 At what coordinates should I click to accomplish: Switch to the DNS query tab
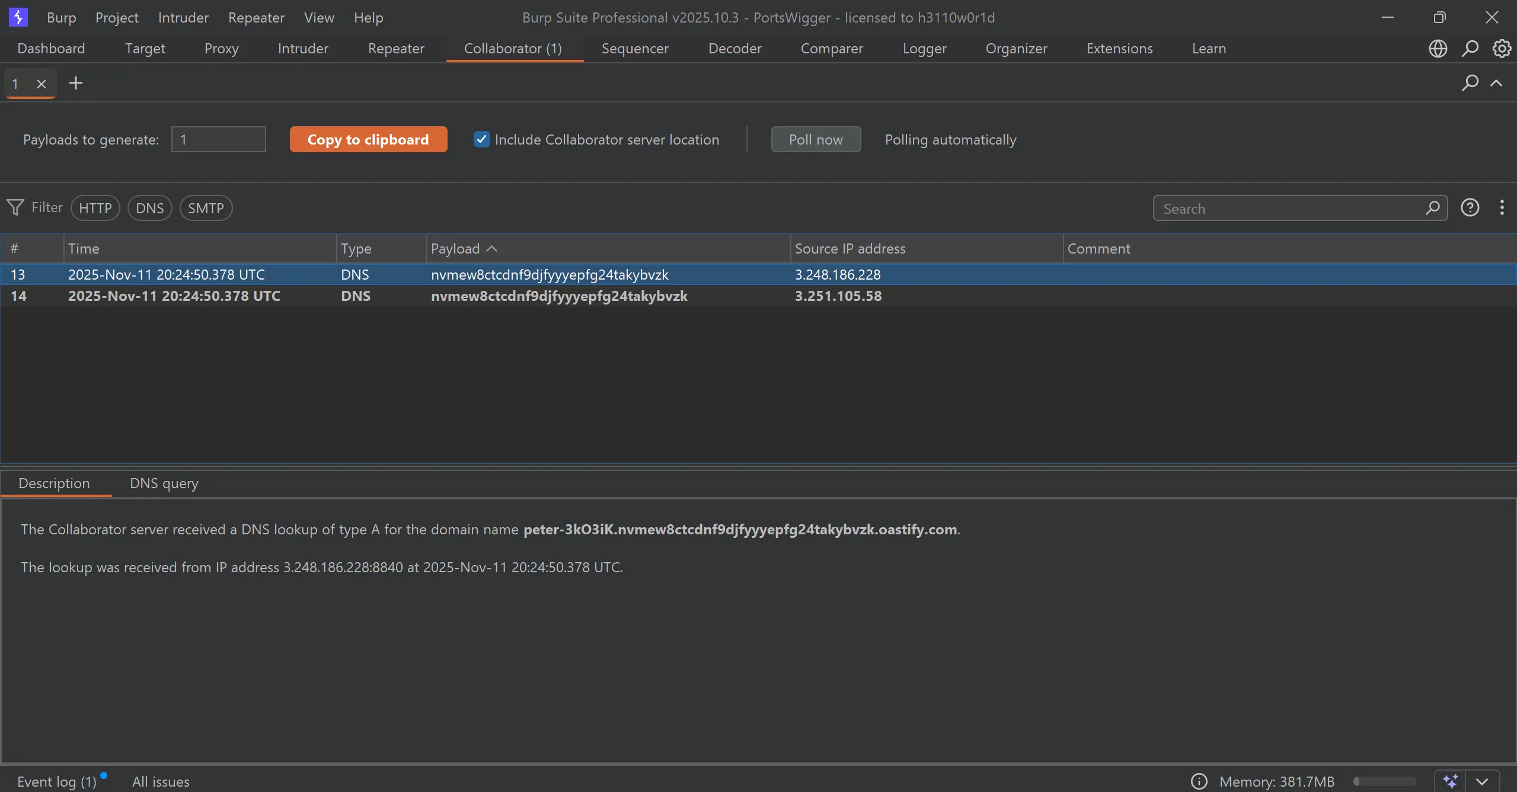click(x=164, y=483)
